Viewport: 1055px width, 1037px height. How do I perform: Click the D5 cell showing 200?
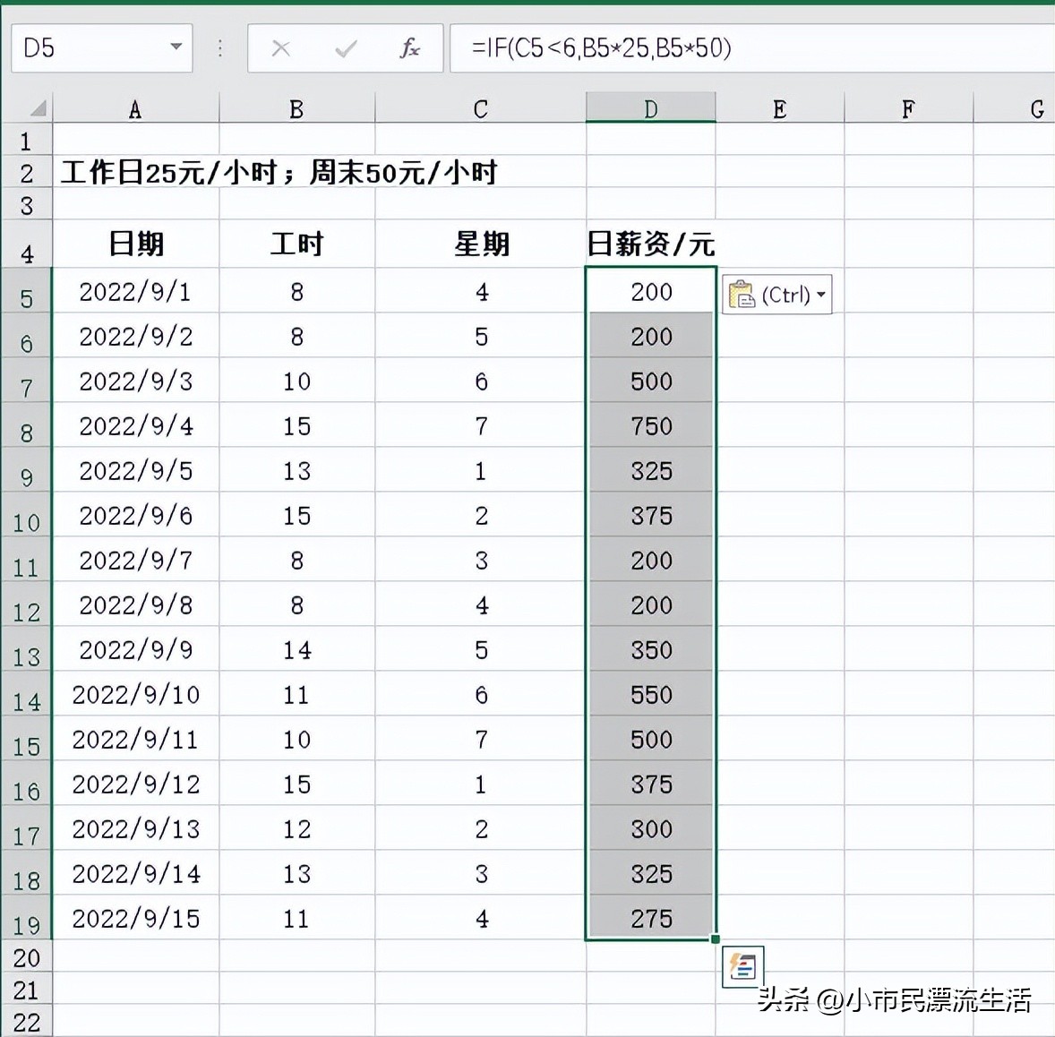(650, 291)
